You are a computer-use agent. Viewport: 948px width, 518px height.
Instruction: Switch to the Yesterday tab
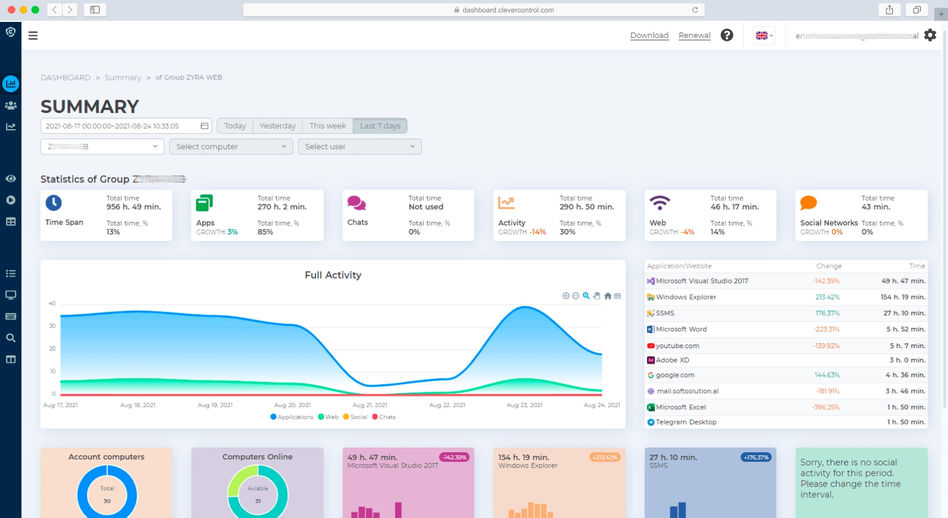pyautogui.click(x=277, y=126)
